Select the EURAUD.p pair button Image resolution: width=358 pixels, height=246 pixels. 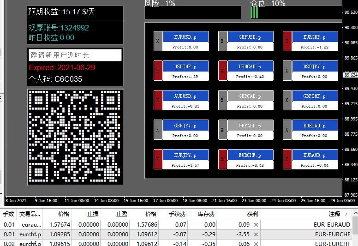tap(315, 155)
